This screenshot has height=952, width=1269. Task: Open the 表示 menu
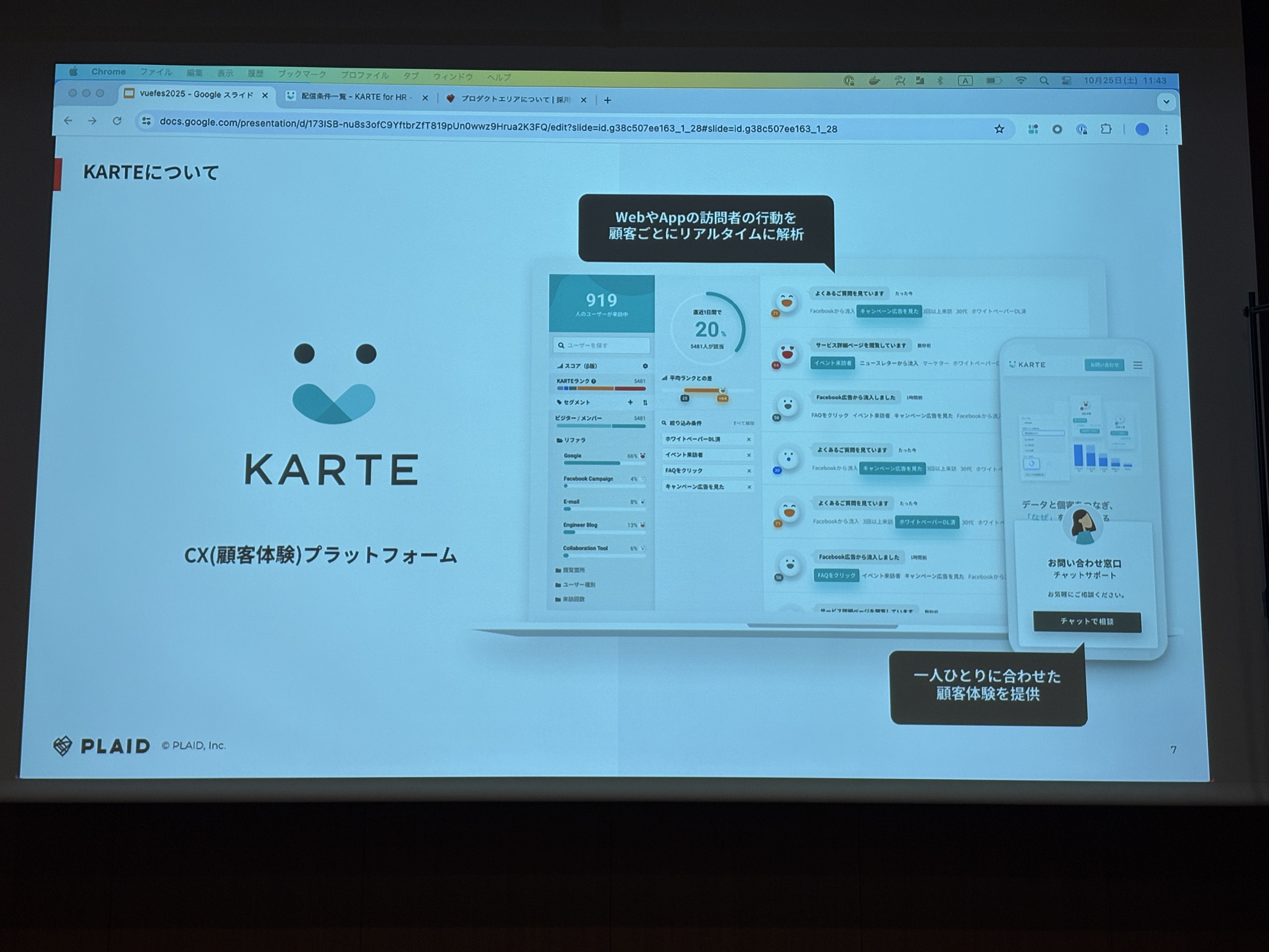pyautogui.click(x=225, y=73)
